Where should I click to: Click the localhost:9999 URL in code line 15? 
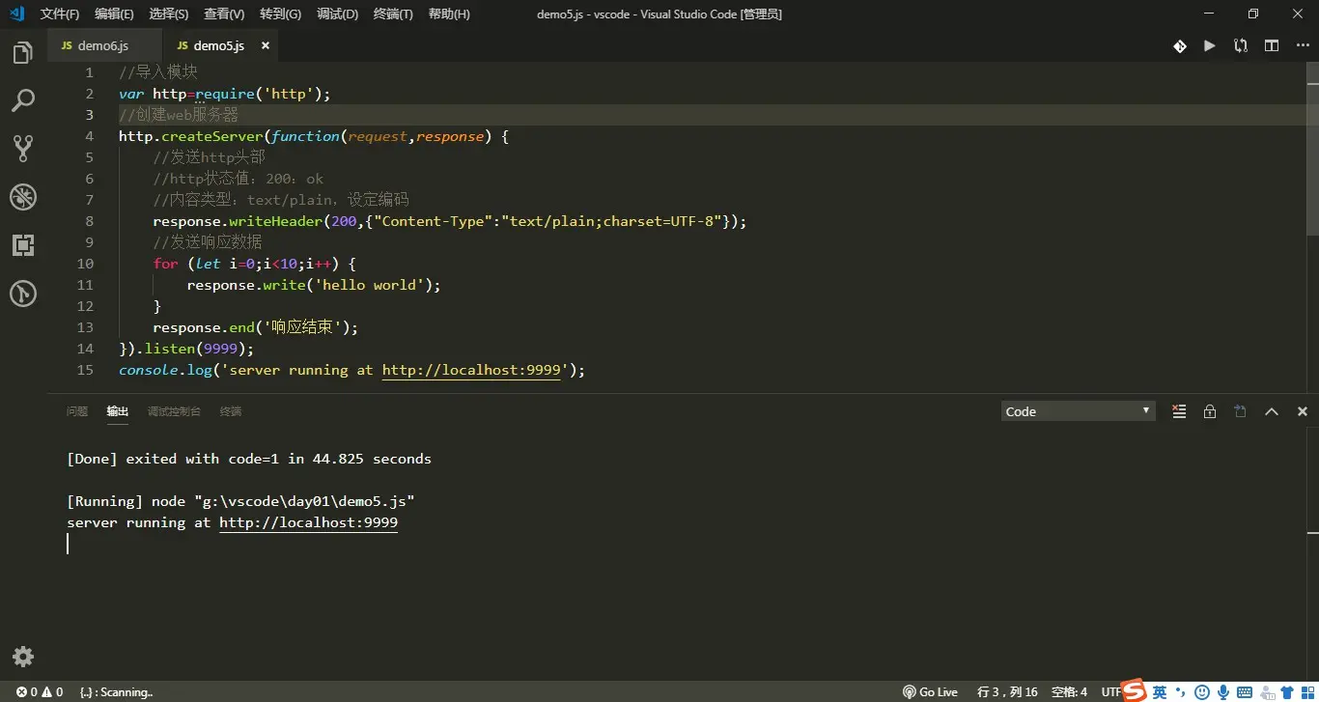[x=471, y=370]
